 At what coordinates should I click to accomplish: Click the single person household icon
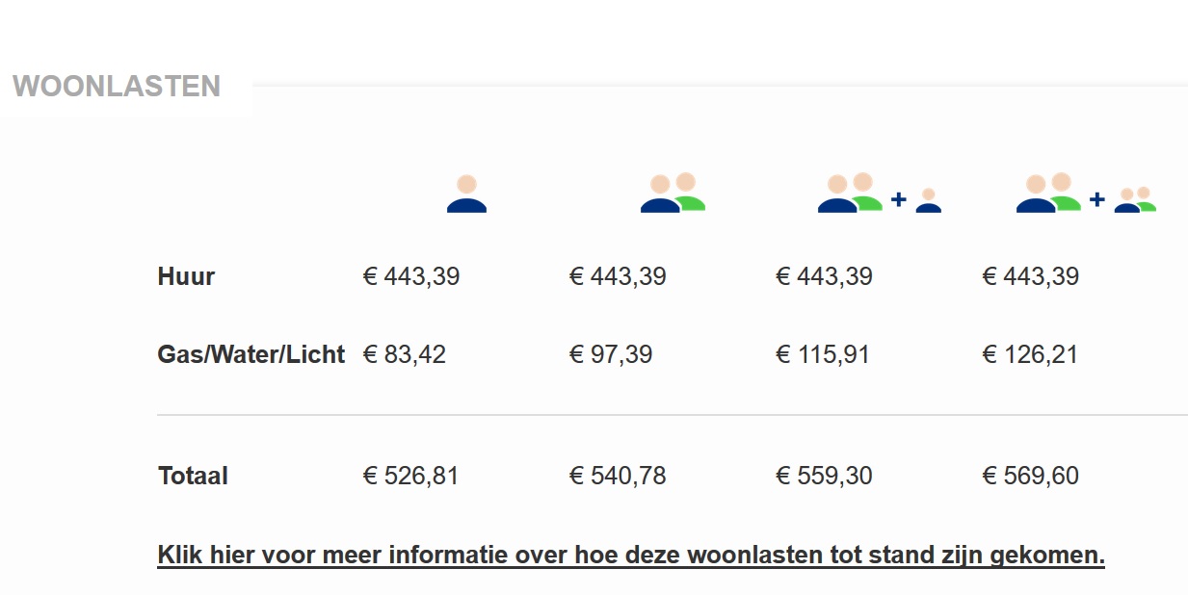coord(466,194)
